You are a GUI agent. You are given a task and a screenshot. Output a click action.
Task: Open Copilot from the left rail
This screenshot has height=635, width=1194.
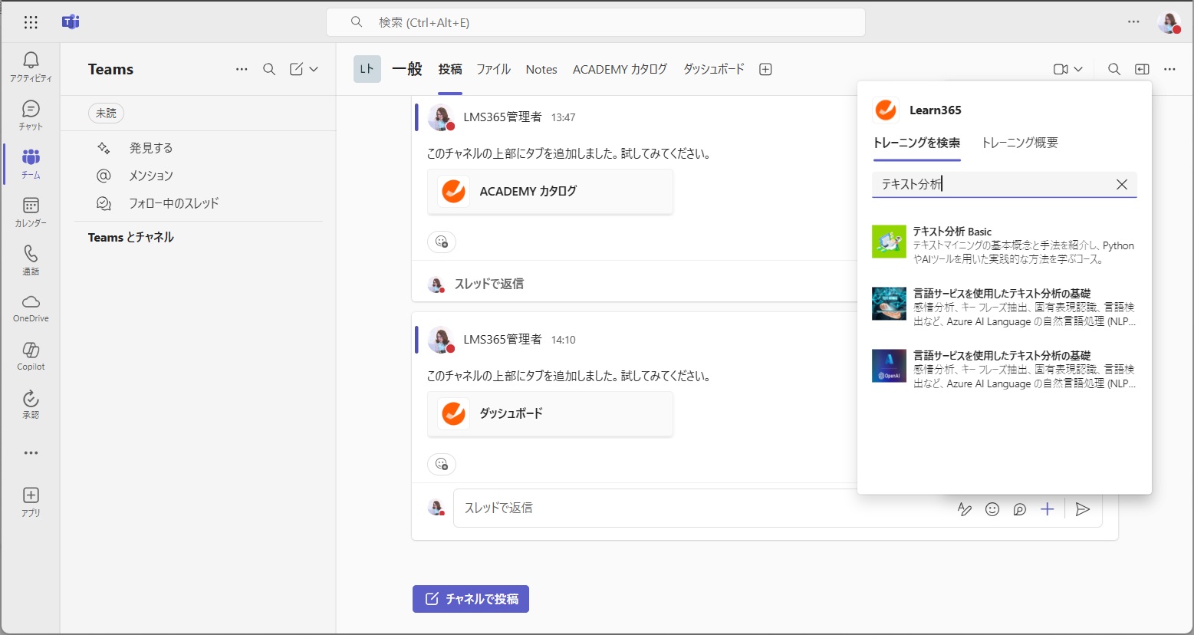click(x=31, y=356)
